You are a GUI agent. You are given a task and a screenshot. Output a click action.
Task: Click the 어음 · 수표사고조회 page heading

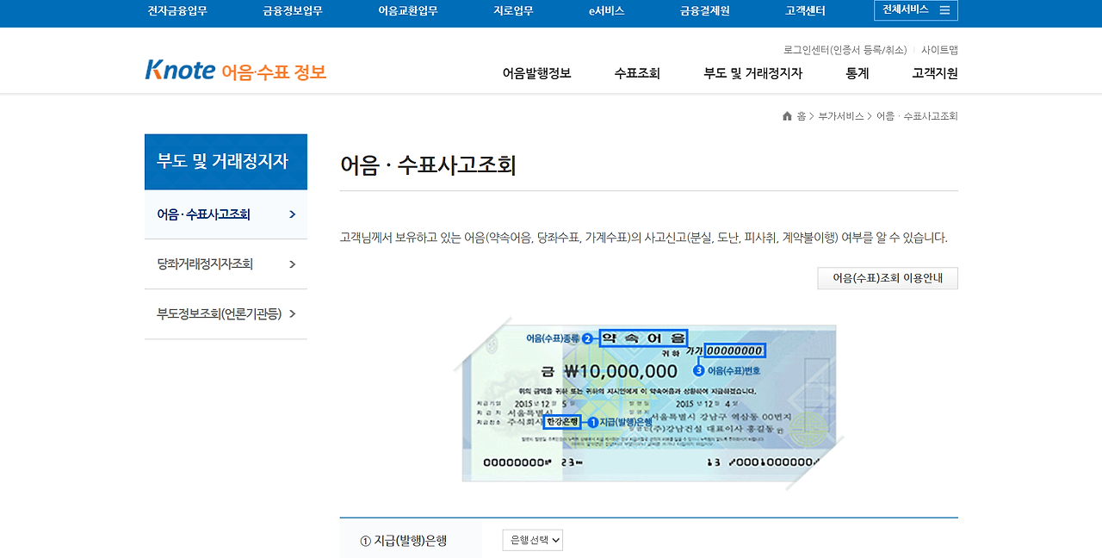[428, 164]
